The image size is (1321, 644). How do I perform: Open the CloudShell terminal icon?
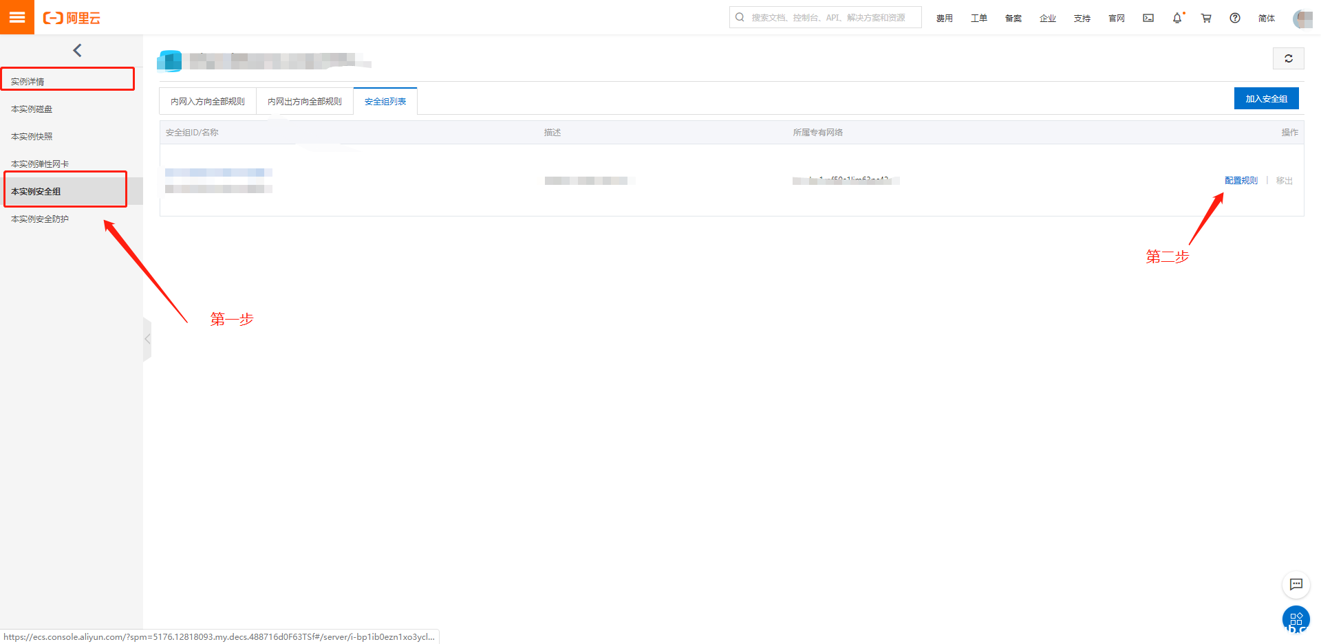coord(1148,18)
